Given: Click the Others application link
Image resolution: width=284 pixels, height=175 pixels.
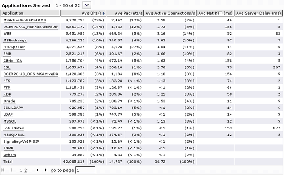Looking at the screenshot, I should click(10, 155).
